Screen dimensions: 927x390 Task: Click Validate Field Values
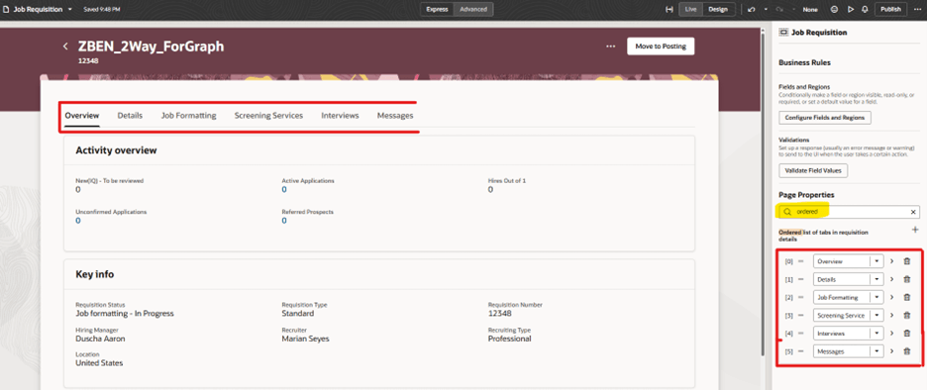click(813, 171)
